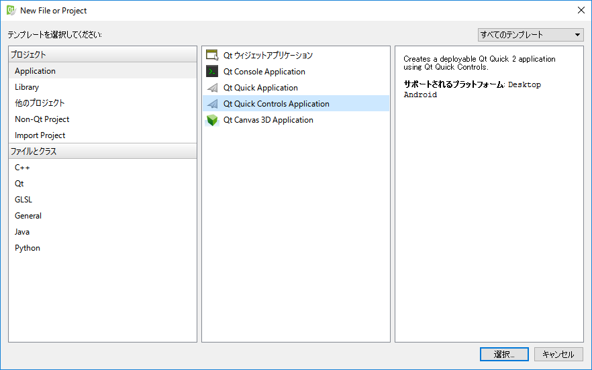Choose Qt Canvas 3D Application text

point(268,120)
